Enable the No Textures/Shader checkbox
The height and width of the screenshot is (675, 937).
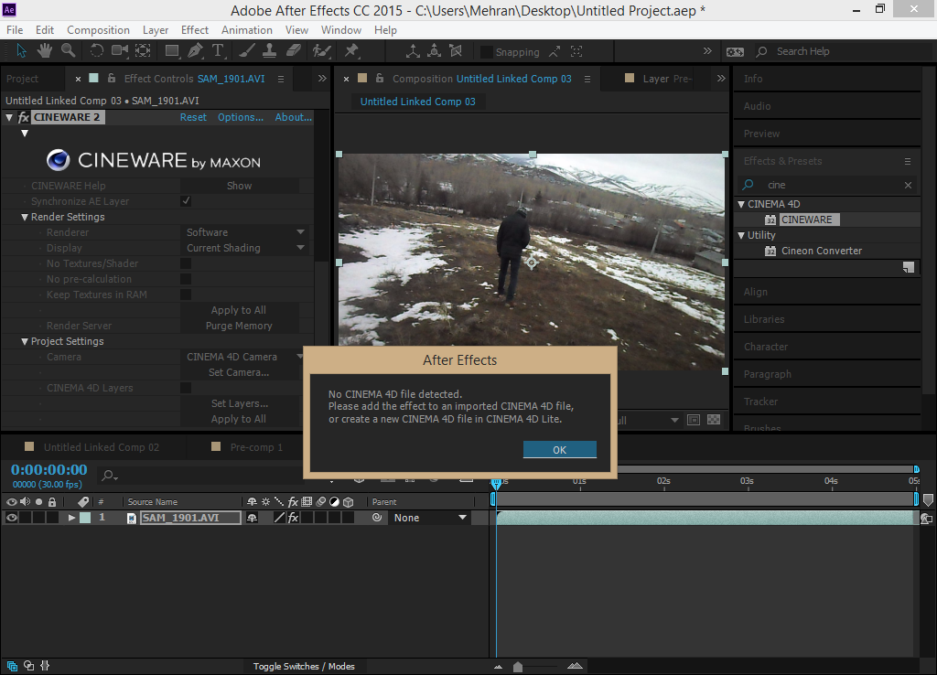(186, 263)
